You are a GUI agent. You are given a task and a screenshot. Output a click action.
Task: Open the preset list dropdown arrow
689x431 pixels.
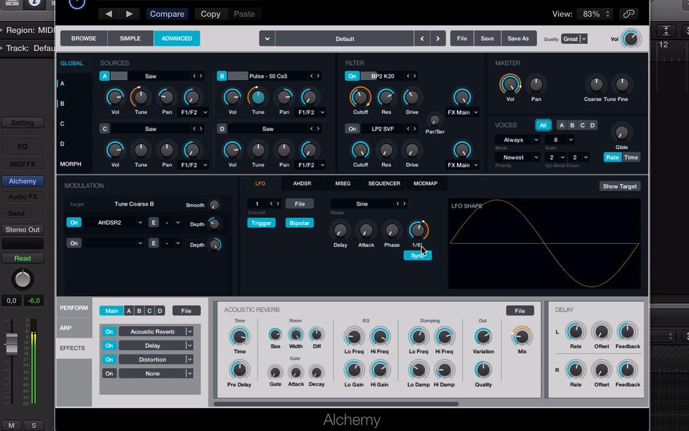[x=267, y=39]
